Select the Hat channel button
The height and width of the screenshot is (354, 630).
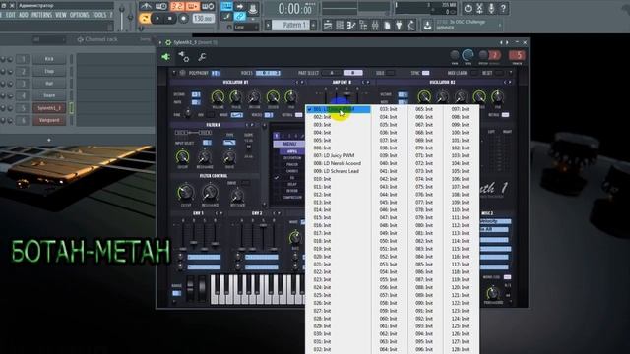(49, 84)
